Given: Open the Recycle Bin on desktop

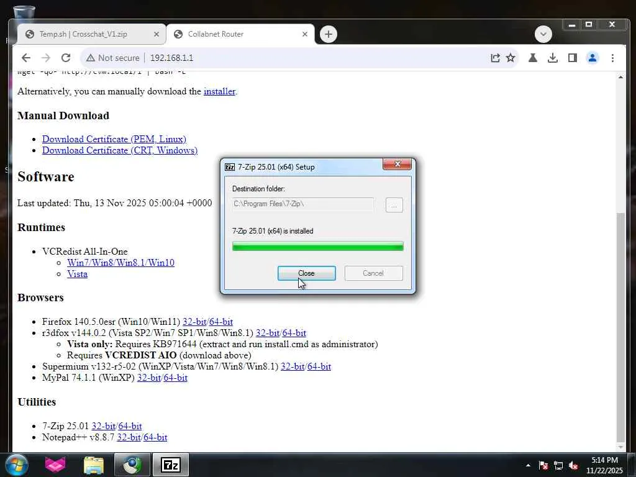Looking at the screenshot, I should 24,12.
